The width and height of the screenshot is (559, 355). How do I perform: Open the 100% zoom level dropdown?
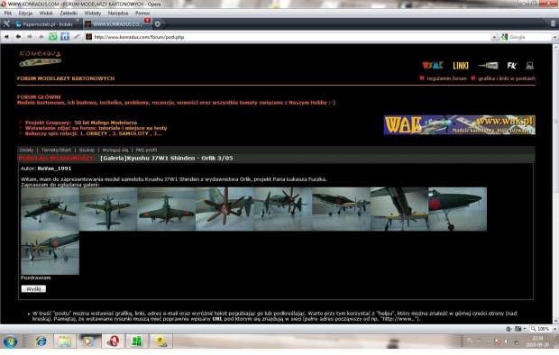(543, 329)
